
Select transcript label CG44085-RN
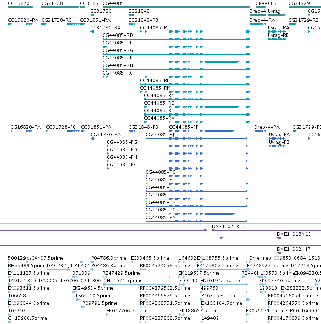point(159,96)
